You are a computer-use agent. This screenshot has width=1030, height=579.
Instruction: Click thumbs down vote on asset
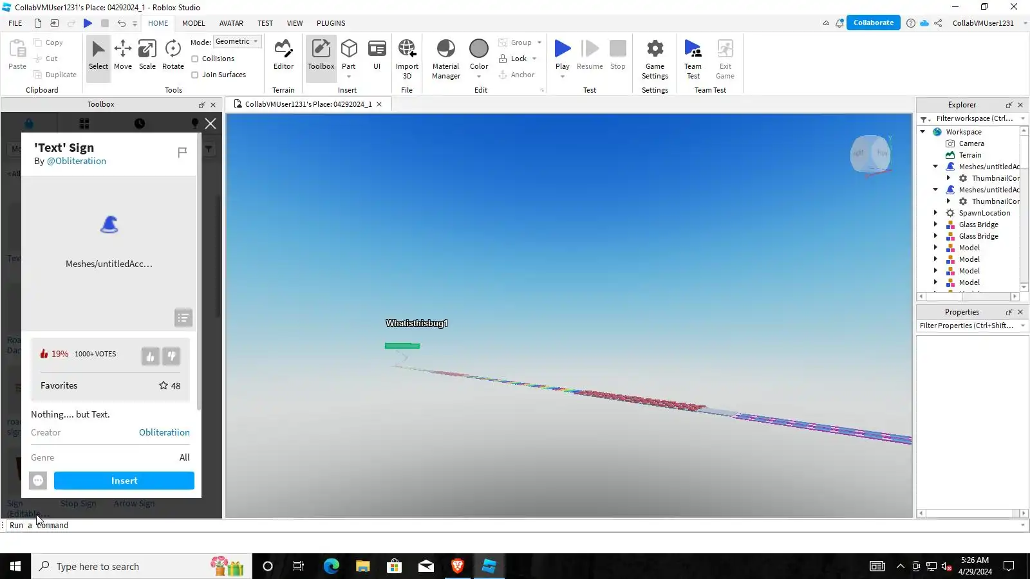click(x=171, y=356)
